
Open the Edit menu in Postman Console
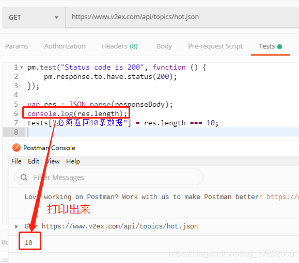tap(34, 161)
